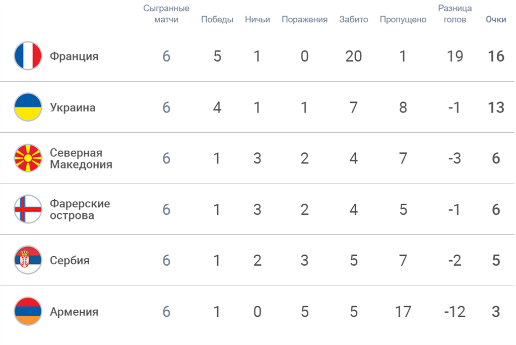
Task: Sort by the Очки column header
Action: pos(496,20)
